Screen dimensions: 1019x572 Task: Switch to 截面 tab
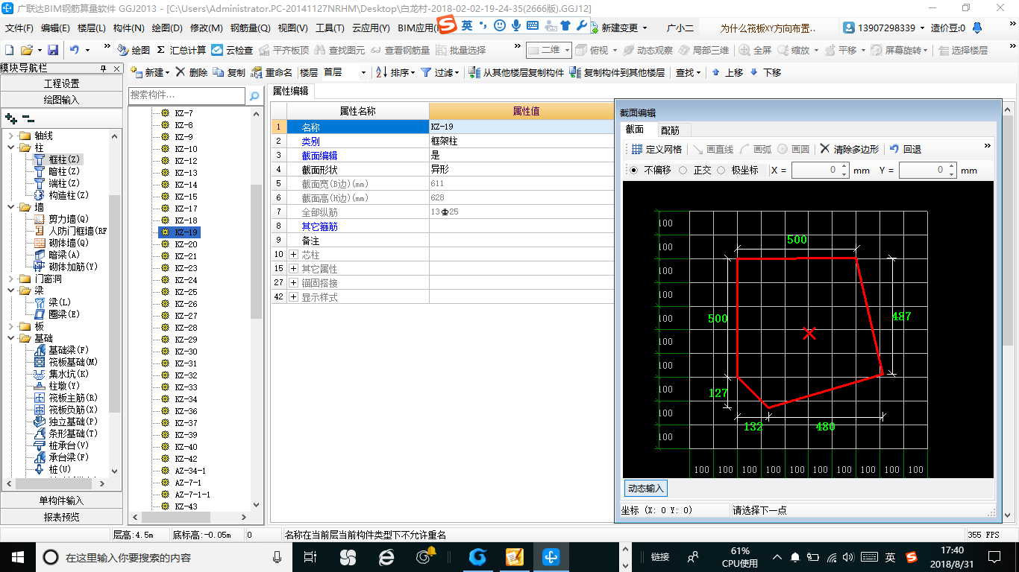coord(635,129)
